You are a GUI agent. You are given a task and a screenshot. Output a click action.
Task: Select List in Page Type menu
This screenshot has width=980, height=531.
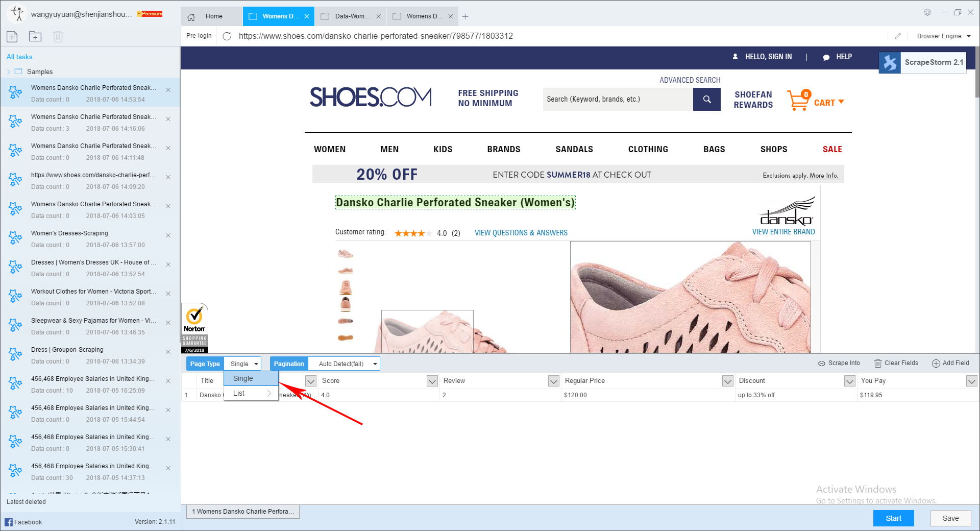[x=251, y=393]
